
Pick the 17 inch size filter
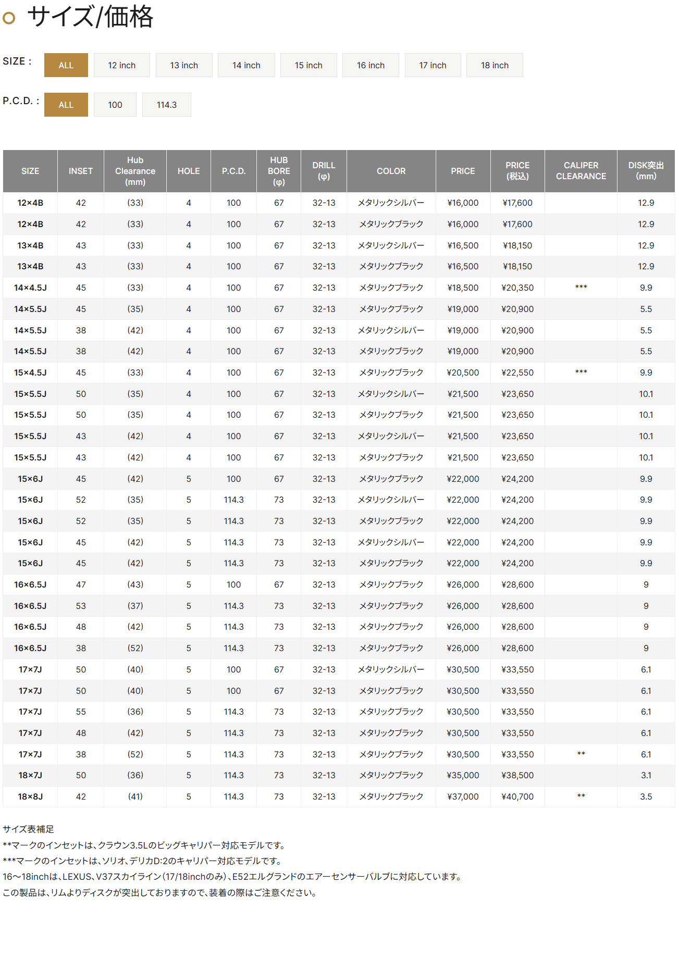click(433, 65)
